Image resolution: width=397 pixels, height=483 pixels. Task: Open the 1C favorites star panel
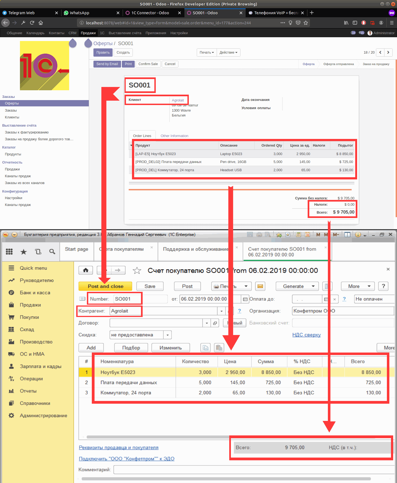coord(24,252)
